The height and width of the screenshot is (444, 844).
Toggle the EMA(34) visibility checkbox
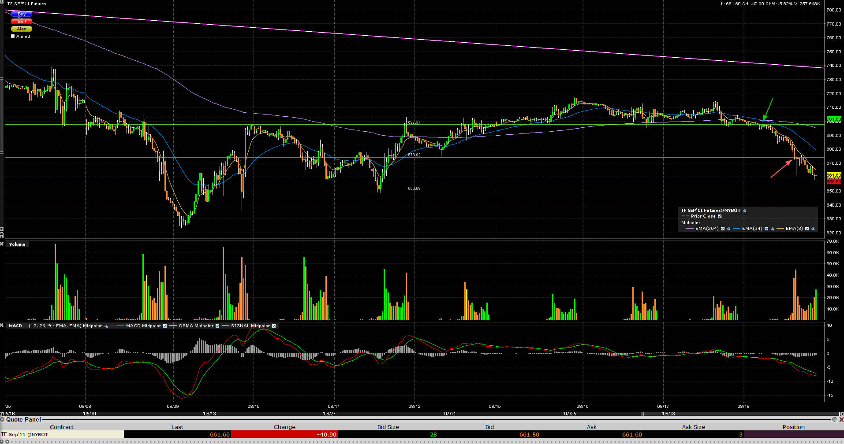pos(766,229)
